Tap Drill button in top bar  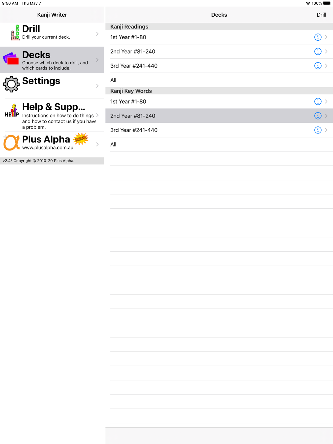[x=321, y=15]
